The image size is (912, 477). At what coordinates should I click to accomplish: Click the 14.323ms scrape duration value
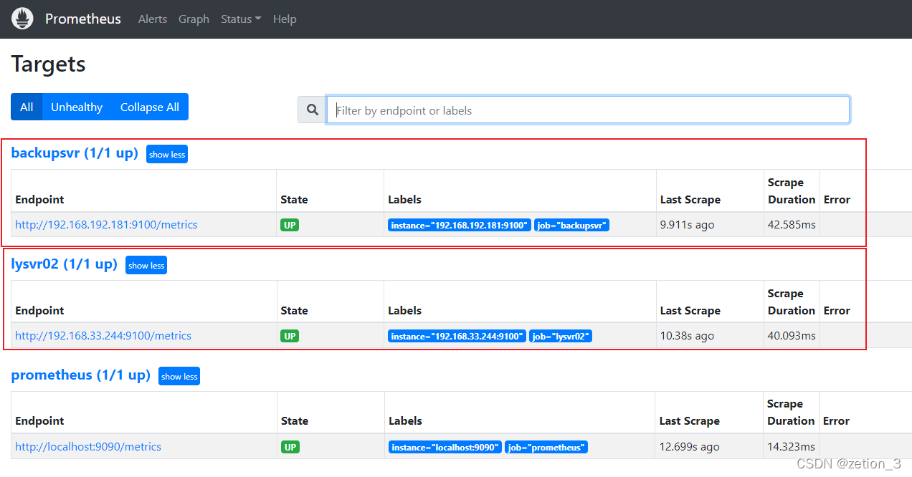click(791, 447)
